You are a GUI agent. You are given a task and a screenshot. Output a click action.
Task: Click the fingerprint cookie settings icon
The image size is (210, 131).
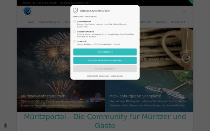pyautogui.click(x=6, y=125)
